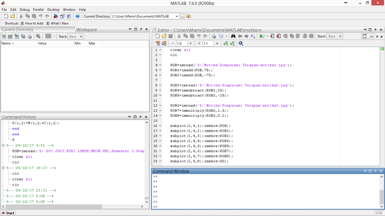Open GUIDE from the main toolbar

pos(62,16)
